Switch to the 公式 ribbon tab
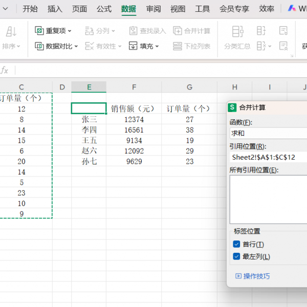Viewport: 307px width, 307px height. tap(104, 9)
